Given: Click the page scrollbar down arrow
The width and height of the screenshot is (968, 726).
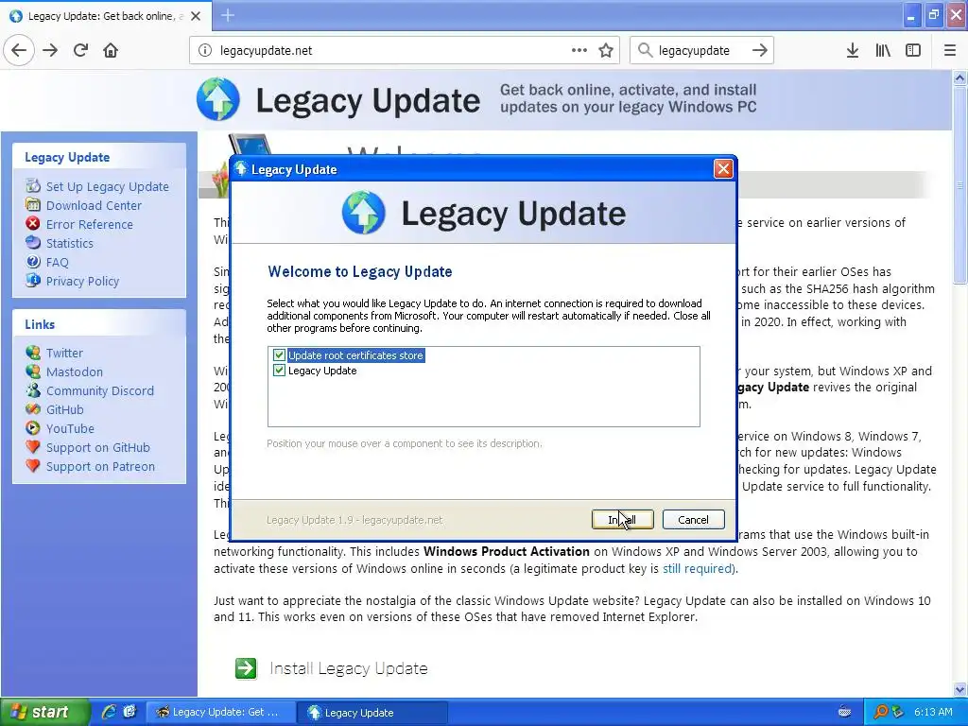Looking at the screenshot, I should [959, 689].
